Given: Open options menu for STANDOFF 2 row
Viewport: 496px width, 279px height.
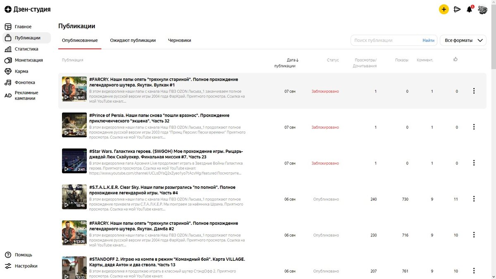Looking at the screenshot, I should [x=474, y=271].
